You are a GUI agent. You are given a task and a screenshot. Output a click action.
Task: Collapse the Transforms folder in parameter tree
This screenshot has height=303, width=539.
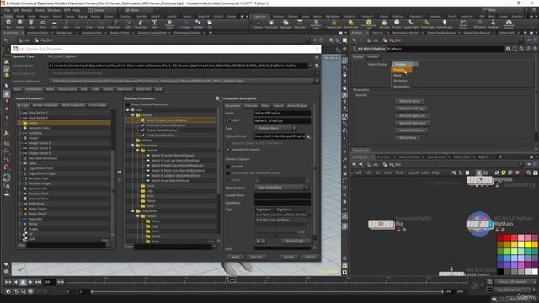133,211
